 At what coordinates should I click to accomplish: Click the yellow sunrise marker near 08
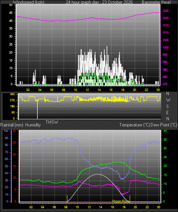[67, 199]
